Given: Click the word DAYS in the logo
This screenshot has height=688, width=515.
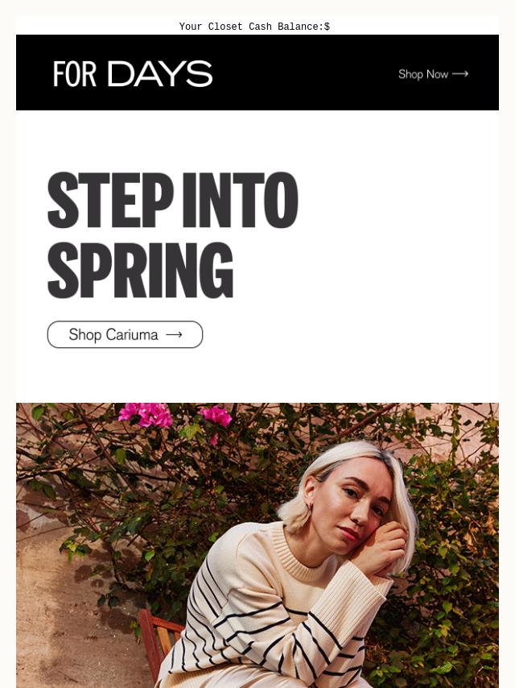Looking at the screenshot, I should [160, 74].
